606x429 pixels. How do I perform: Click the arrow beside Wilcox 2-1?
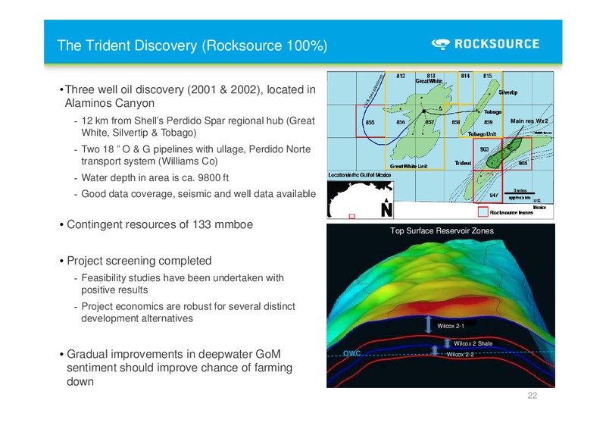pos(428,324)
